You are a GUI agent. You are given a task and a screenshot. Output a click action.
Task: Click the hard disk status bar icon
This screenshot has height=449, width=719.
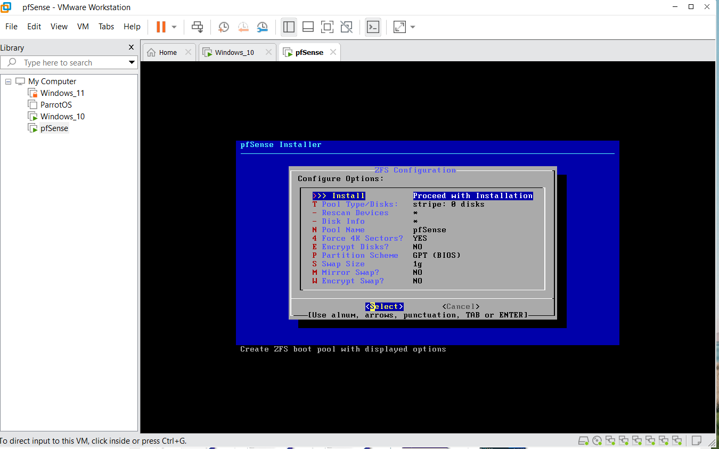click(584, 441)
